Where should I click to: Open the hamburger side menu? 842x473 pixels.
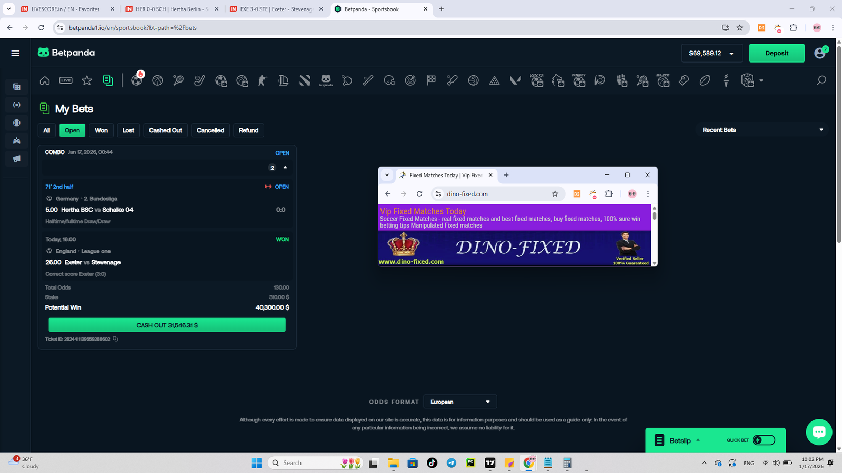tap(15, 53)
